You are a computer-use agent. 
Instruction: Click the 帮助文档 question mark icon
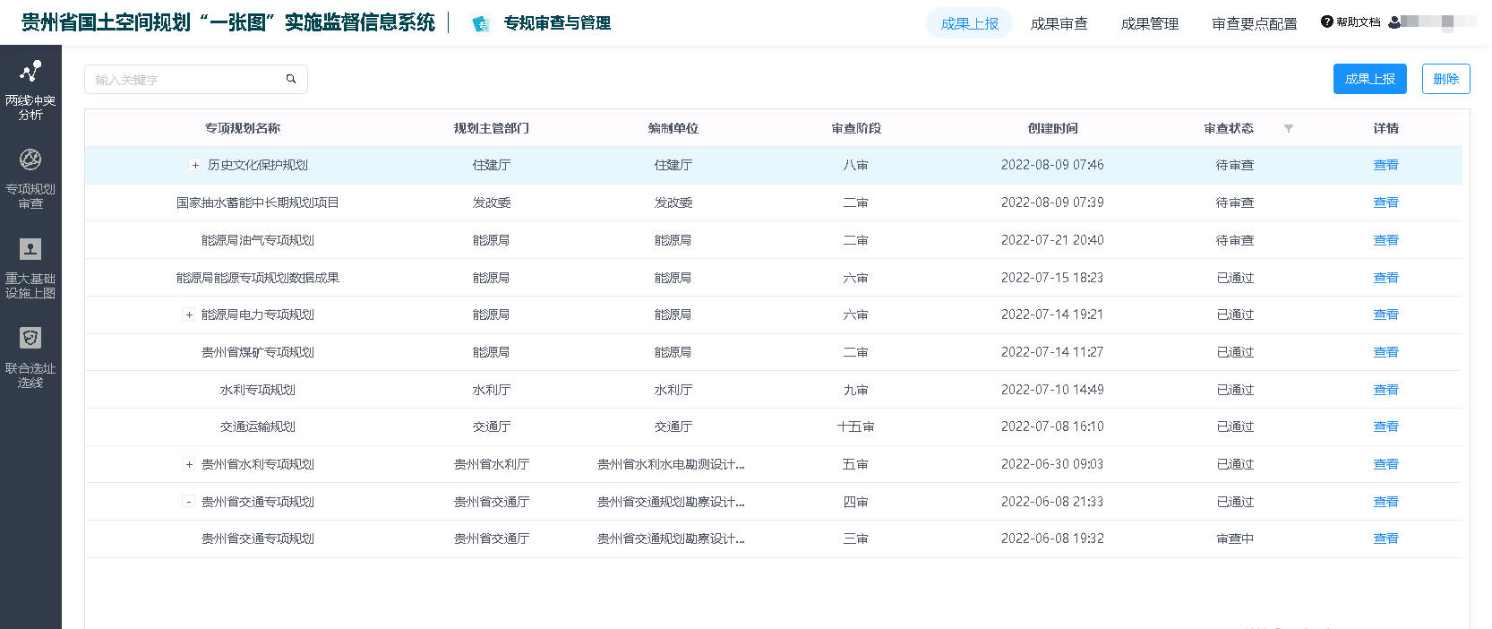click(x=1326, y=22)
